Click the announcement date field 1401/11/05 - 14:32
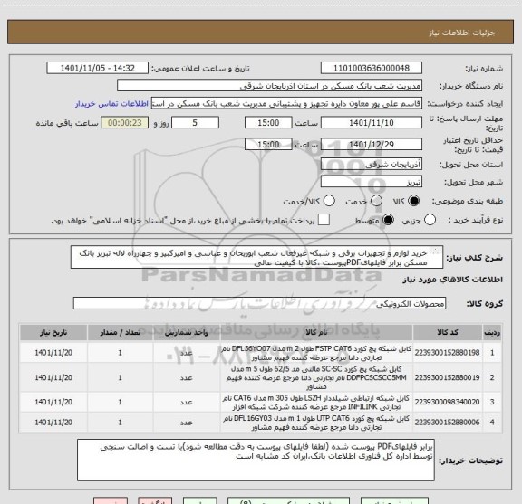Image resolution: width=522 pixels, height=504 pixels. pyautogui.click(x=98, y=68)
